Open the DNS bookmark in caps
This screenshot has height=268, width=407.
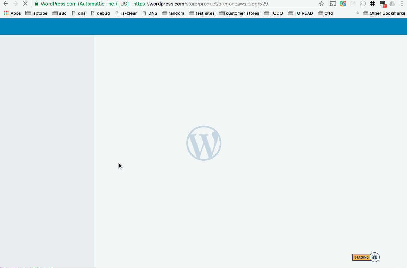pos(150,13)
